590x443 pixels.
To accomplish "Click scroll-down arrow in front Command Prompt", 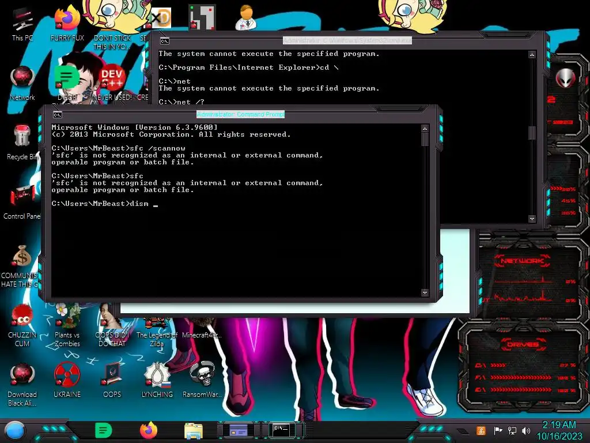I will coord(425,292).
